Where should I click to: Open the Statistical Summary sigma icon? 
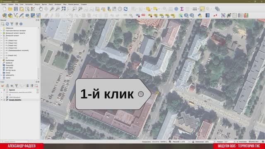(x=182, y=9)
